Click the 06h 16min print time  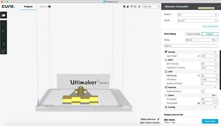pos(169,120)
